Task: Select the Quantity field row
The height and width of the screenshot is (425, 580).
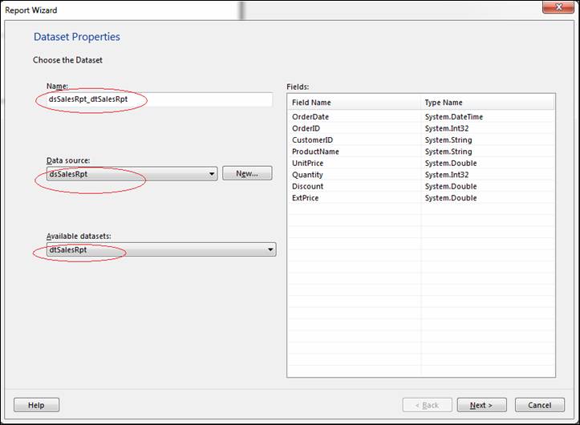Action: [421, 175]
